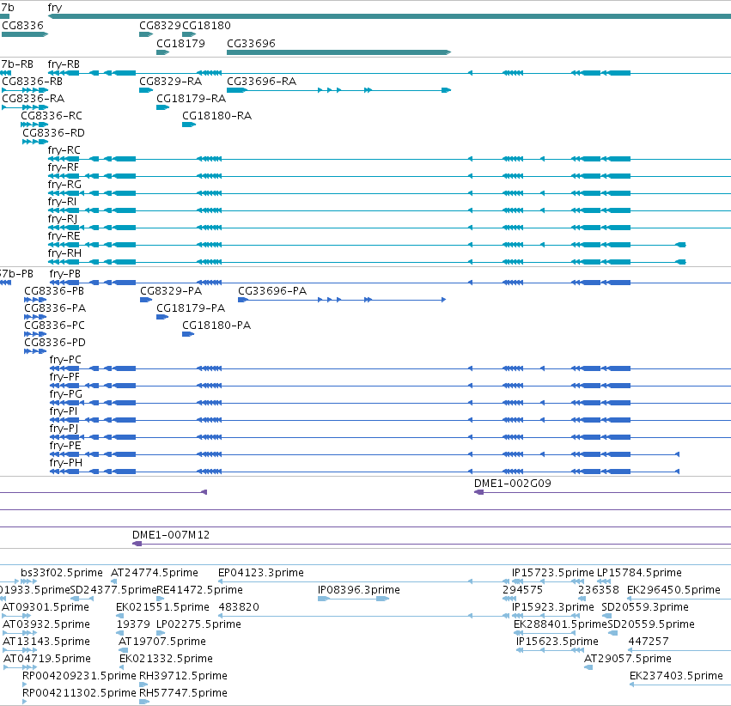Click the EK237403.5prime EST label
This screenshot has width=731, height=706.
(677, 676)
